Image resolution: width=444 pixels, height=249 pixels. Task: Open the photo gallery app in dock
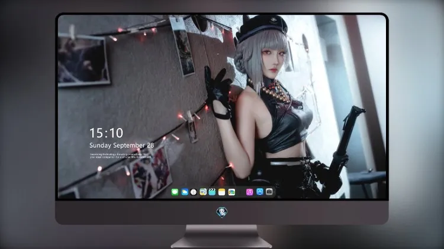point(231,192)
